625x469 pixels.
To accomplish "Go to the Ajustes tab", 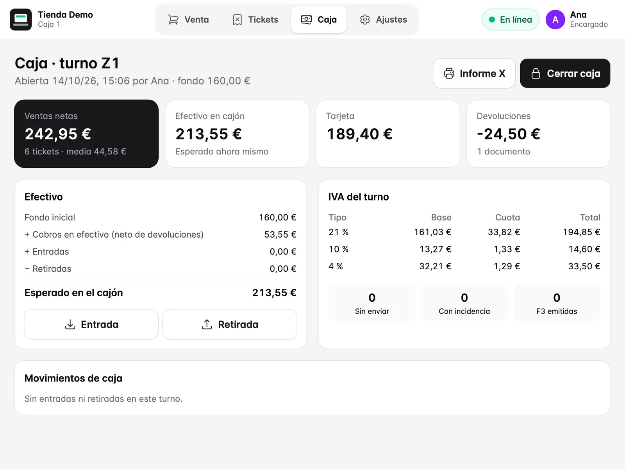I will coord(384,20).
